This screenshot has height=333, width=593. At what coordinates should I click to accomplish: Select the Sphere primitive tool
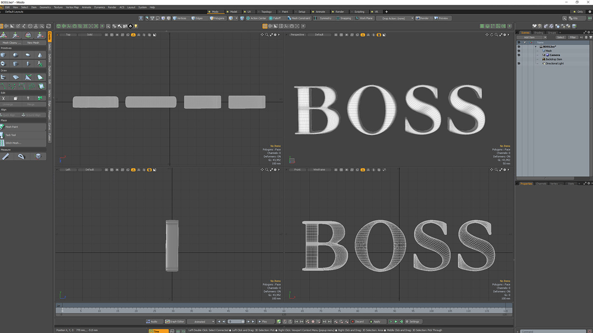(16, 55)
